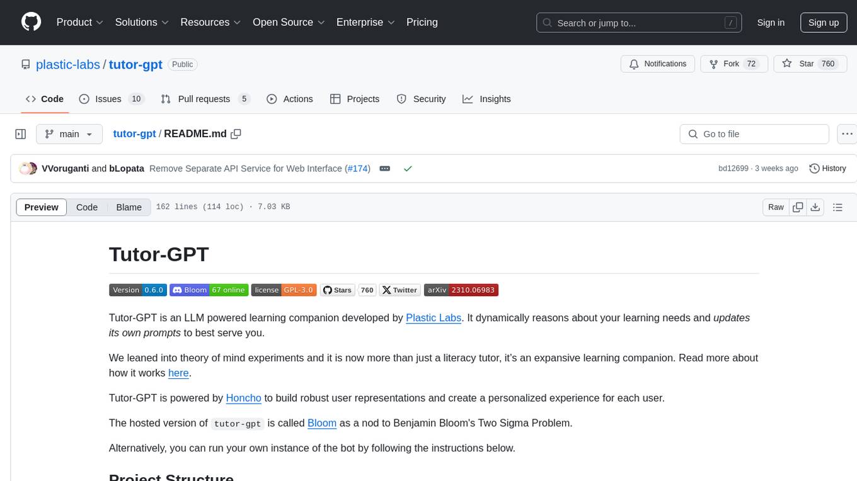Open the Pricing page

(422, 22)
